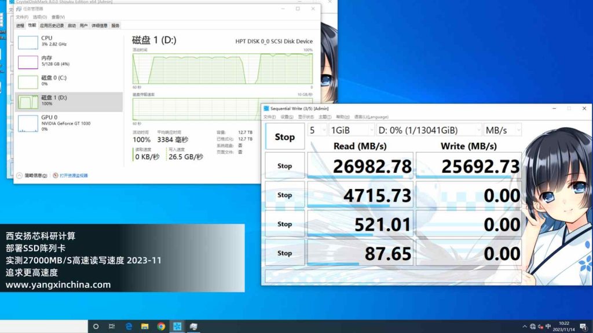Close the Sequential Write window
Viewport: 593px width, 333px height.
click(x=584, y=108)
